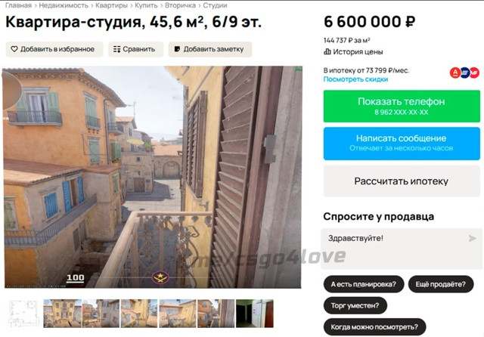Viewport: 484px width, 337px height.
Task: Open the floor plan thumbnail
Action: click(24, 314)
